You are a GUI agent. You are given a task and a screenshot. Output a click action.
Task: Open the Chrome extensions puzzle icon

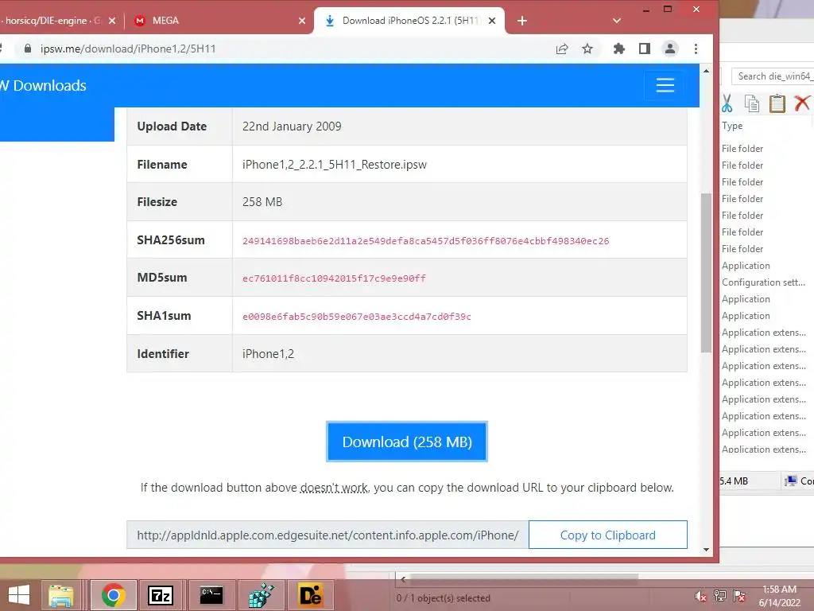(618, 49)
